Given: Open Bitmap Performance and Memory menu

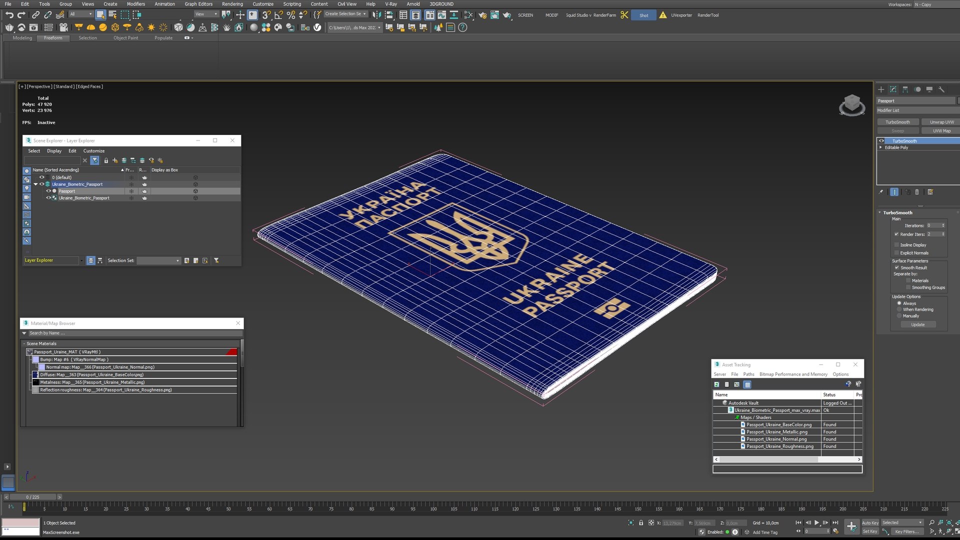Looking at the screenshot, I should tap(793, 374).
